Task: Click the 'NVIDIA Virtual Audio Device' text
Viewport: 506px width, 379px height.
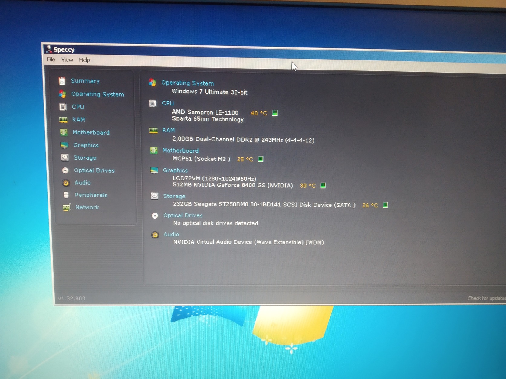Action: tap(248, 242)
